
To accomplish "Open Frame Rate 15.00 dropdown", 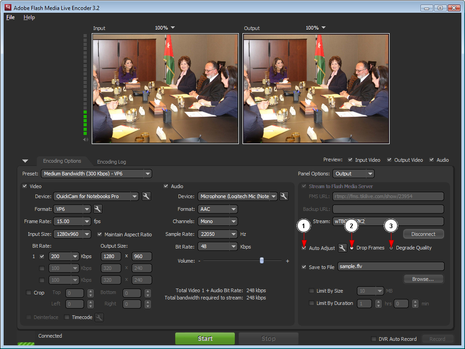I will pos(72,221).
